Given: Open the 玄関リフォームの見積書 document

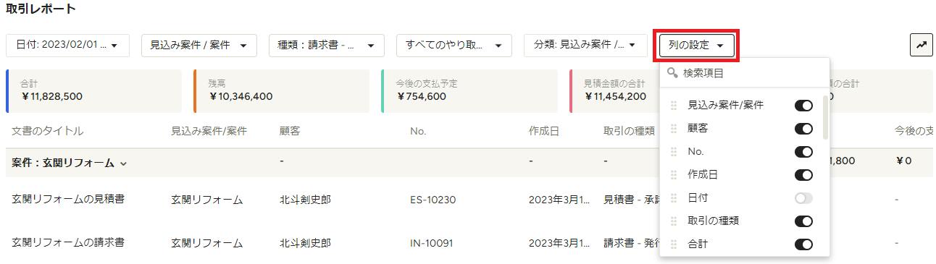Looking at the screenshot, I should [x=68, y=199].
